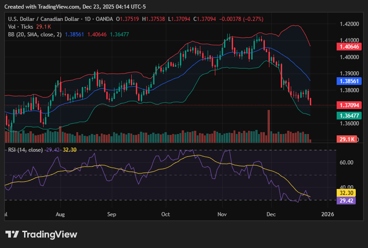Click the U.S. Dollar / Canadian Dollar symbol title
The height and width of the screenshot is (248, 368).
pyautogui.click(x=44, y=19)
